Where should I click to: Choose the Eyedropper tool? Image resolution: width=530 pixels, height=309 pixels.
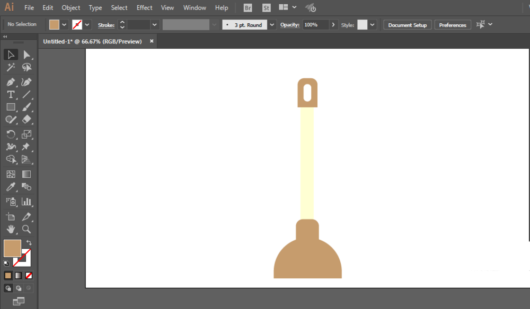11,187
